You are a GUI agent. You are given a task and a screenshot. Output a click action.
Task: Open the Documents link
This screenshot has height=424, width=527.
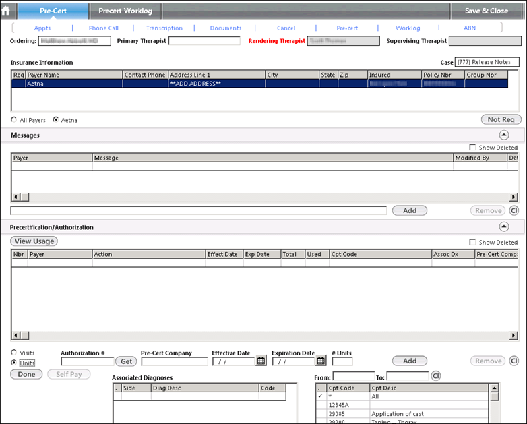(x=226, y=28)
